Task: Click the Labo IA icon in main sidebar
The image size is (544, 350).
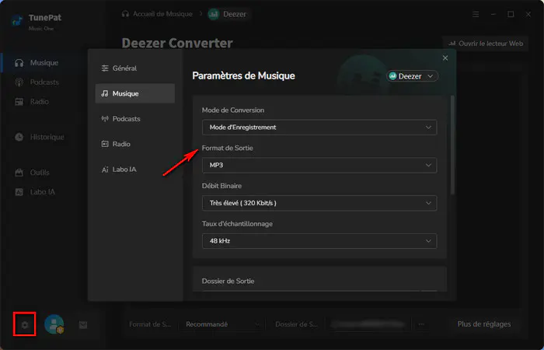Action: (19, 192)
